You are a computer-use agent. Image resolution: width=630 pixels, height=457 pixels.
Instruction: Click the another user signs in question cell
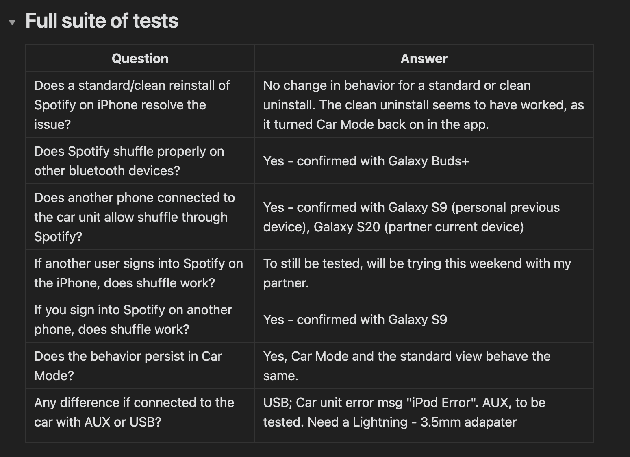pyautogui.click(x=140, y=273)
